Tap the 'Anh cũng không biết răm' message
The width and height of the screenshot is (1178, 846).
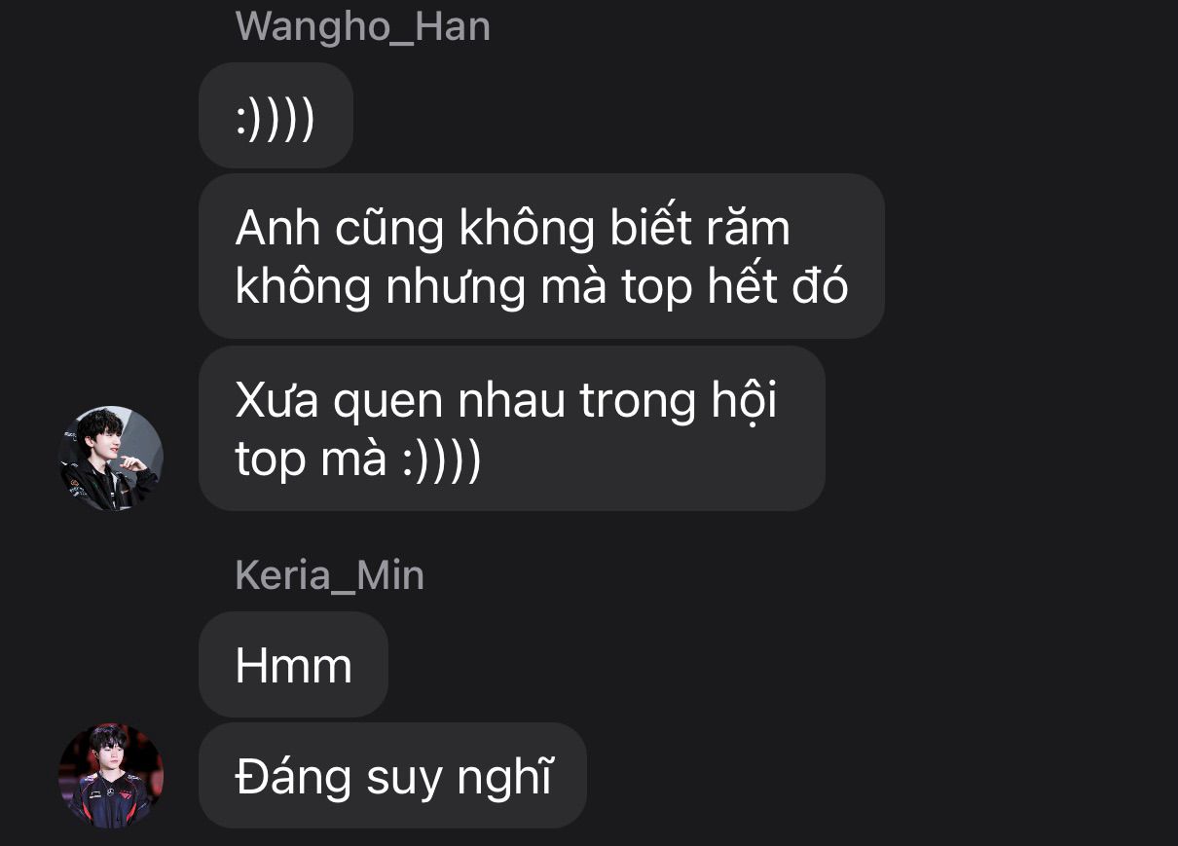tap(541, 257)
